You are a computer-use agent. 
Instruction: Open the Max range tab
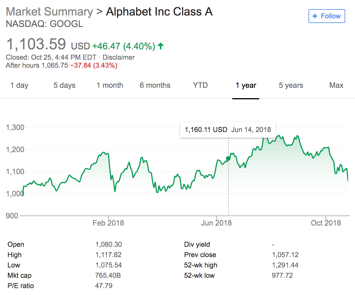(x=336, y=85)
